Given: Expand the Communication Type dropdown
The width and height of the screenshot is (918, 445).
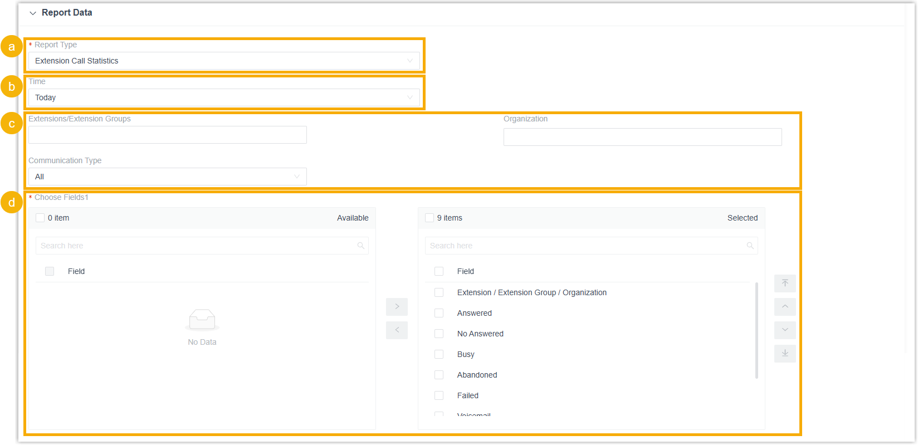Looking at the screenshot, I should (167, 177).
